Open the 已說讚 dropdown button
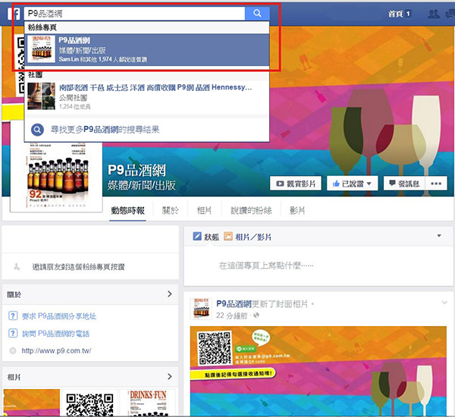The height and width of the screenshot is (417, 455). (x=353, y=183)
